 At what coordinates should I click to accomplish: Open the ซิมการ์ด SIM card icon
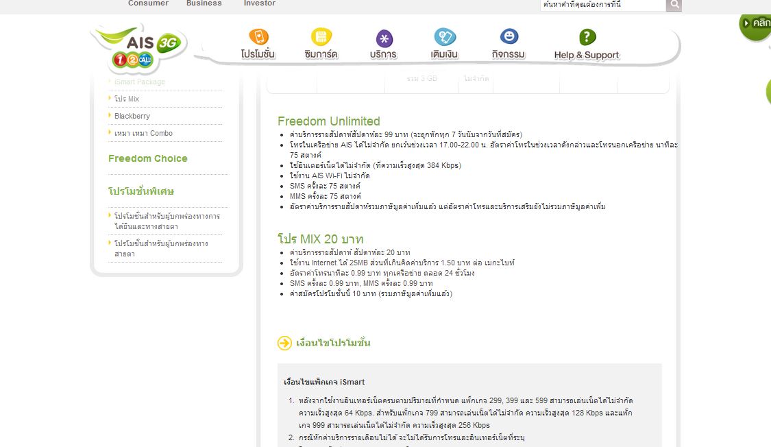pos(321,36)
